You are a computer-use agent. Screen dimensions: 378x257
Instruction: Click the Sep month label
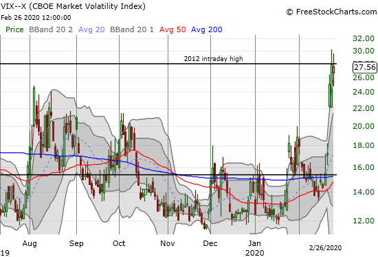tap(76, 243)
